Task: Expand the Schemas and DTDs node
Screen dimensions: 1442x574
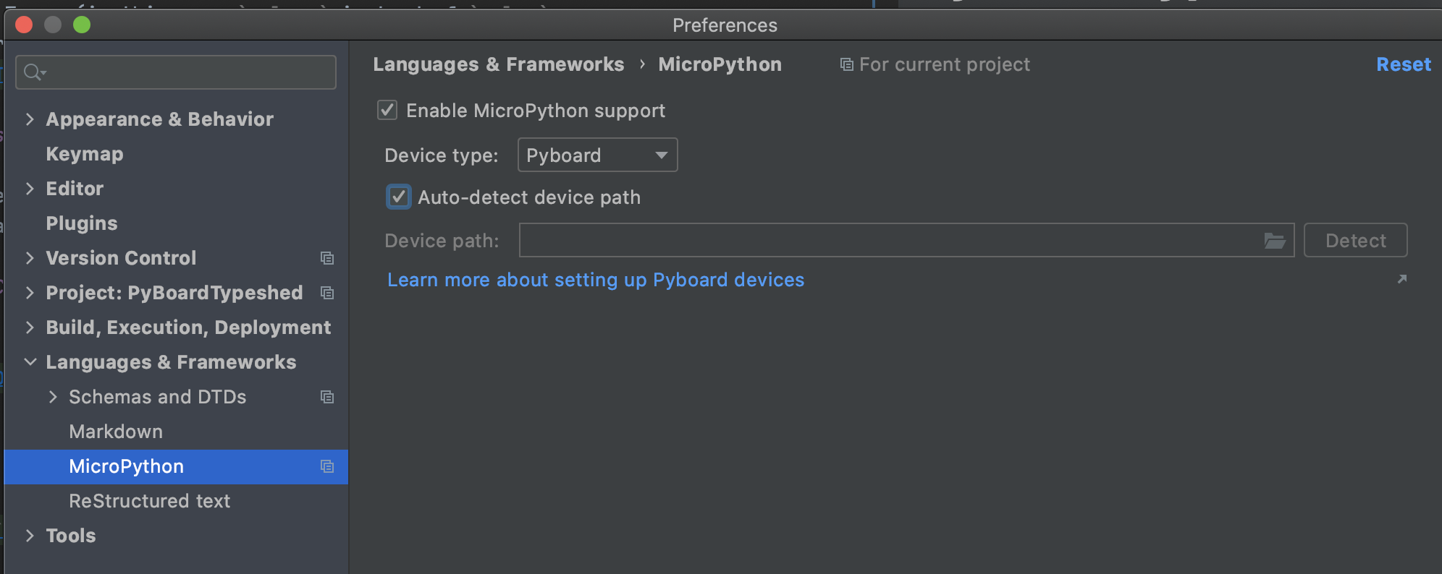Action: click(x=53, y=397)
